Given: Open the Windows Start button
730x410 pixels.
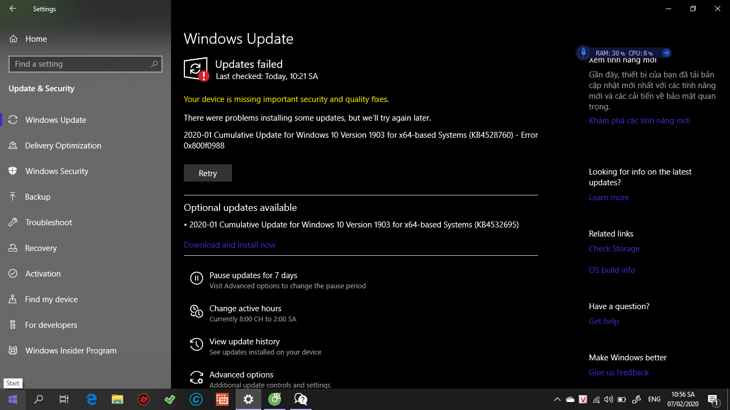Looking at the screenshot, I should 13,399.
